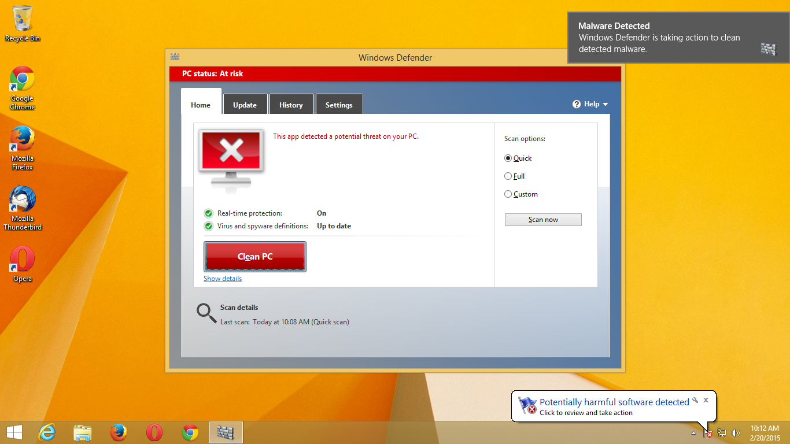
Task: Dismiss the harmful software balloon notification
Action: (706, 400)
